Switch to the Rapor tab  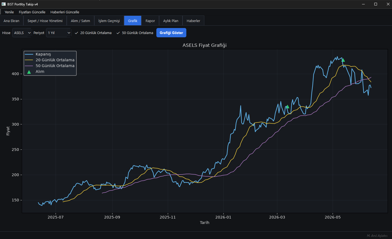[x=150, y=21]
